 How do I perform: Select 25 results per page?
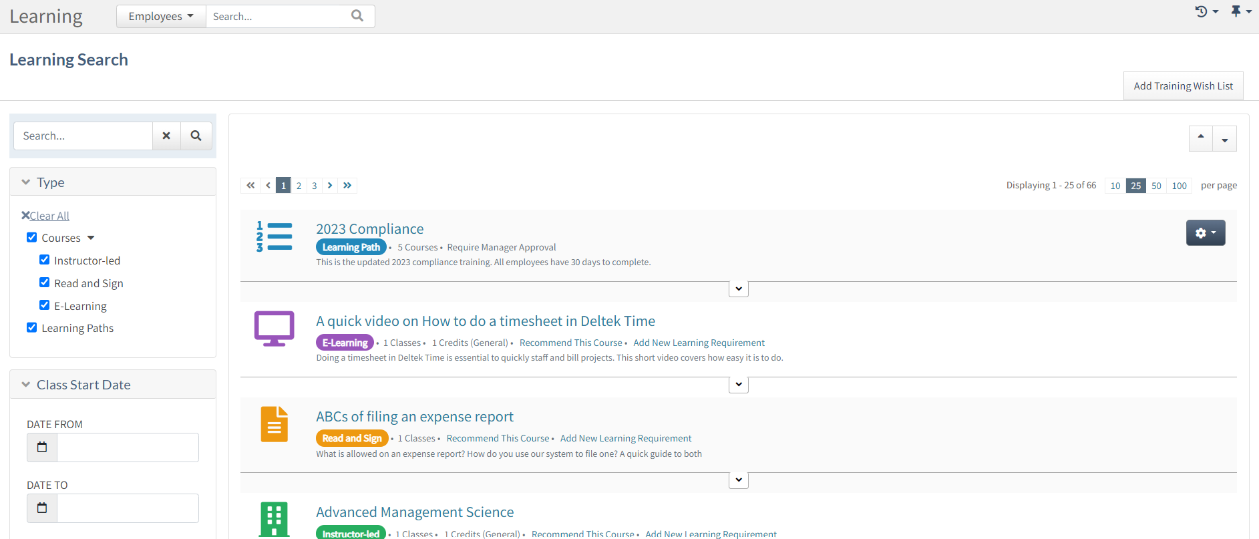tap(1136, 186)
